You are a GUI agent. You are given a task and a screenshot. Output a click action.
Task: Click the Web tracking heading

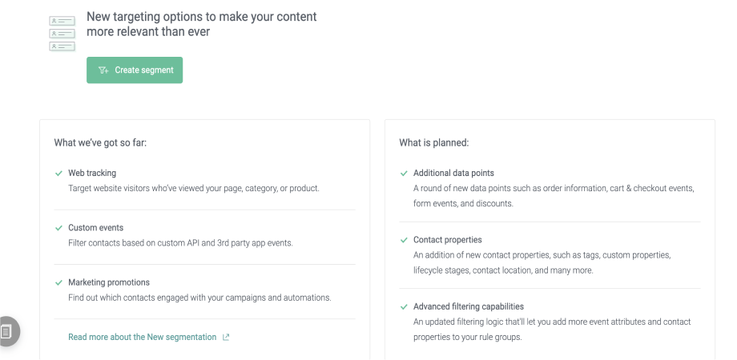click(92, 173)
